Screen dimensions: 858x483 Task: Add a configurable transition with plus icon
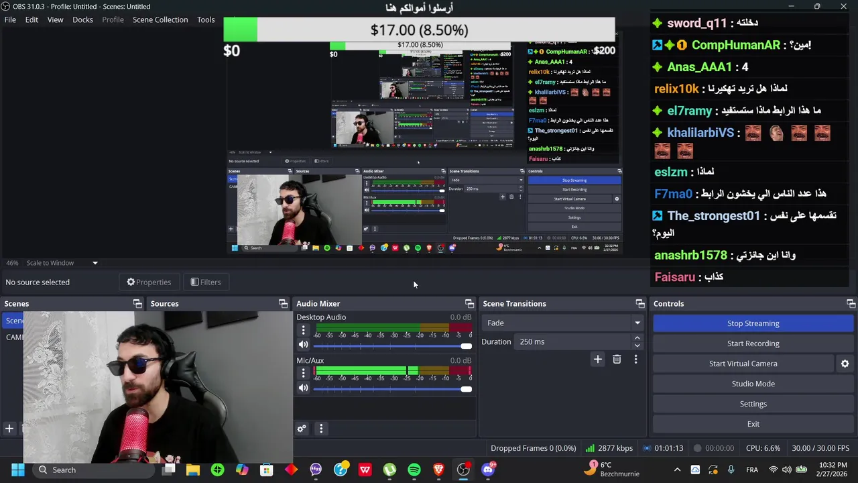coord(597,360)
